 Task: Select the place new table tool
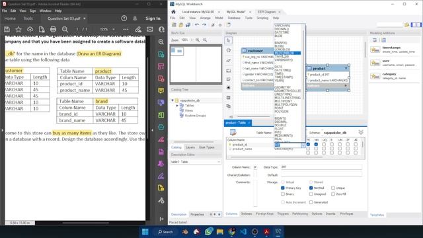pos(229,97)
